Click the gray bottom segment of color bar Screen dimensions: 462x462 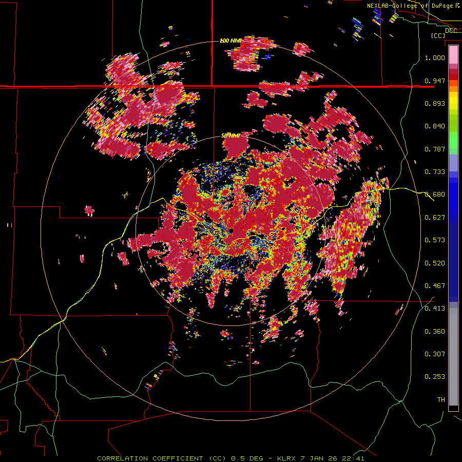(x=453, y=357)
